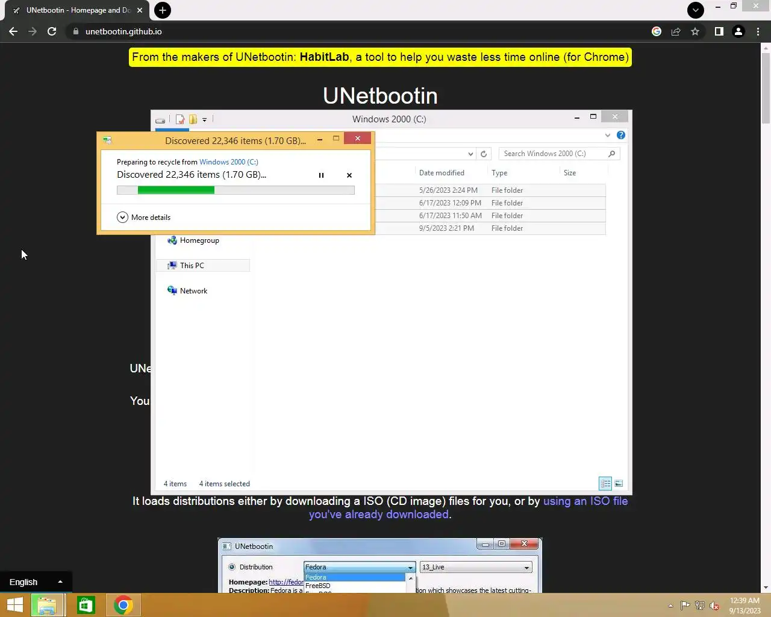
Task: Open the tab search dropdown in Chrome
Action: pos(696,10)
